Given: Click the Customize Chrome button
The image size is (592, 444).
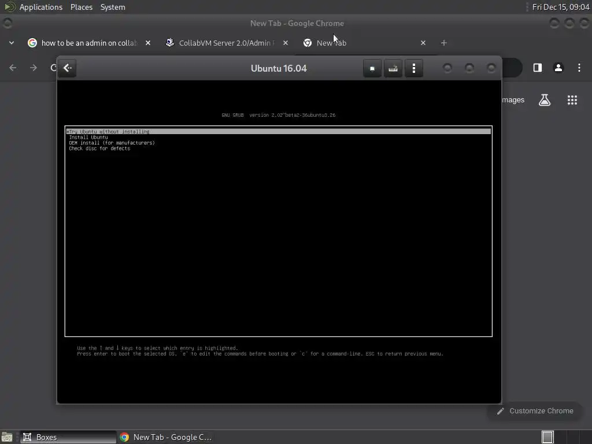Looking at the screenshot, I should (535, 411).
